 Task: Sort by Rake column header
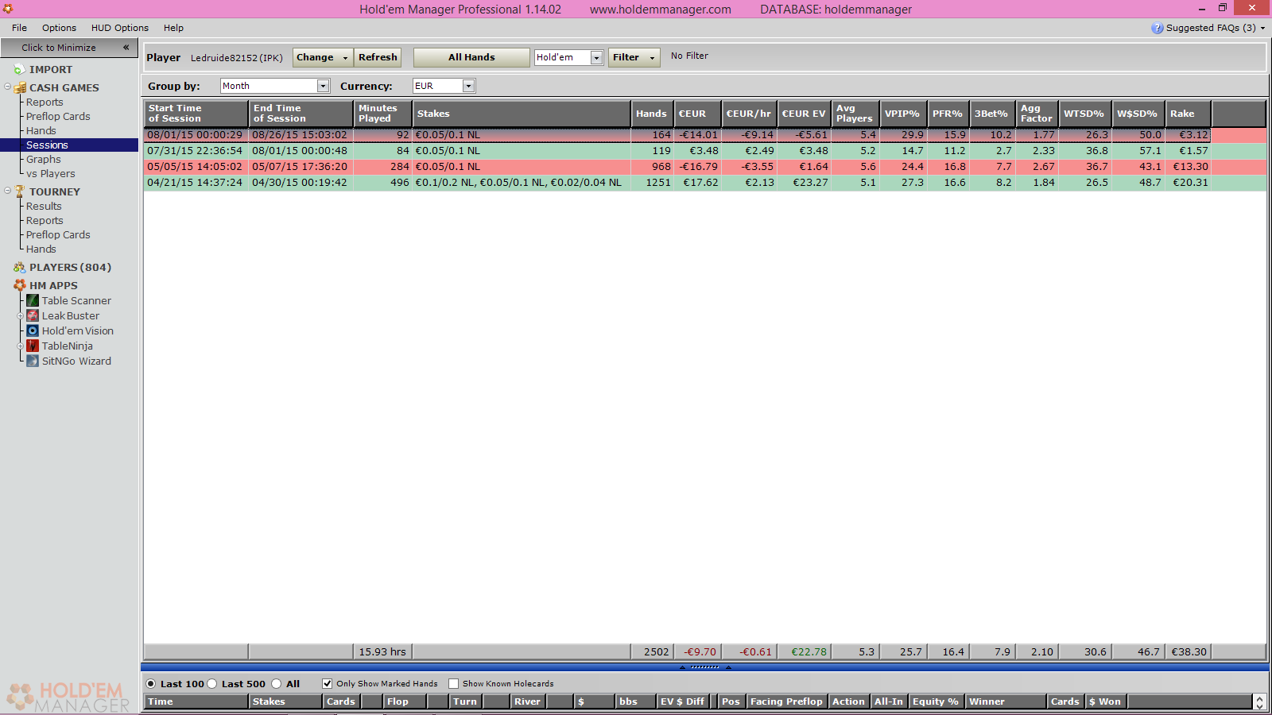1188,114
